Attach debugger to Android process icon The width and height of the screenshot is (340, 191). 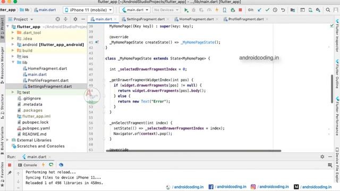pyautogui.click(x=233, y=10)
